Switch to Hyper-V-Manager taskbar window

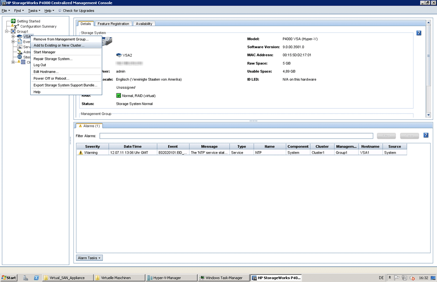click(171, 278)
